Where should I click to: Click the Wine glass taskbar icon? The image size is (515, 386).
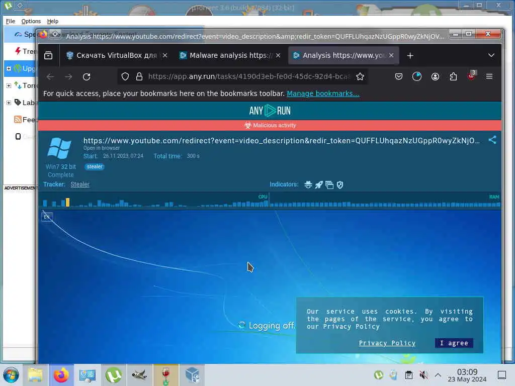coord(166,375)
